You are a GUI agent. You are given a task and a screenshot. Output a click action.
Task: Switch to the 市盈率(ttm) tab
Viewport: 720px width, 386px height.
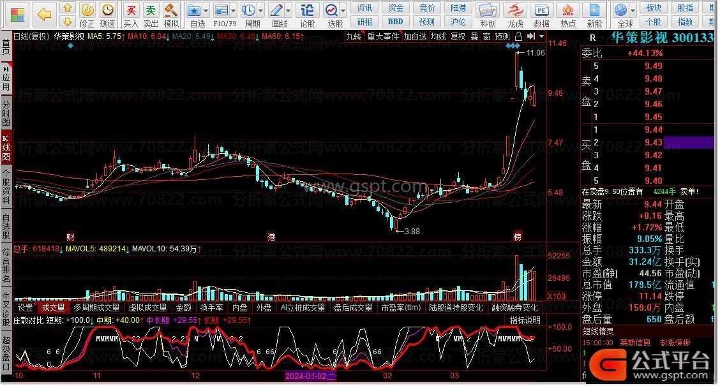point(401,308)
